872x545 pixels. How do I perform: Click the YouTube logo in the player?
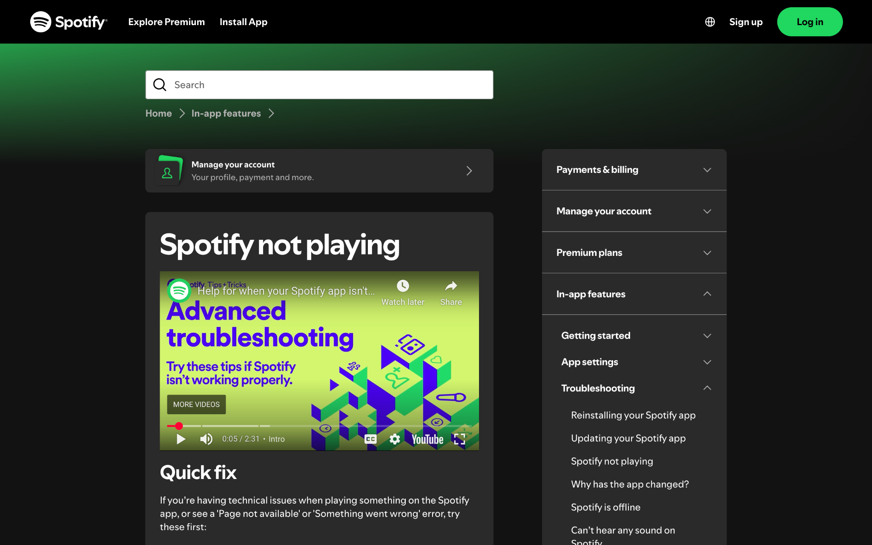(x=427, y=439)
